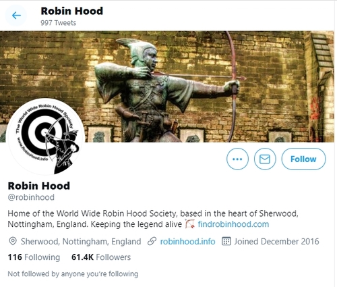Click the bow and arrow emoji in bio

[x=190, y=224]
